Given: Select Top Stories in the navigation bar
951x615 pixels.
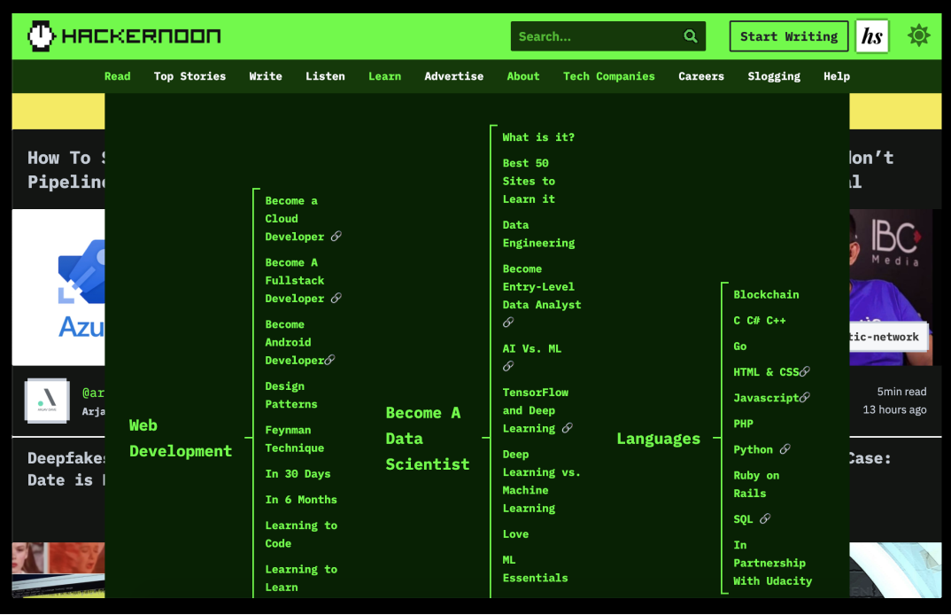Looking at the screenshot, I should coord(189,76).
